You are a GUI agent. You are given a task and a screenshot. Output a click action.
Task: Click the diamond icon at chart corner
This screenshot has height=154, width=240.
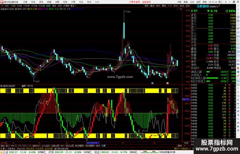[x=177, y=9]
